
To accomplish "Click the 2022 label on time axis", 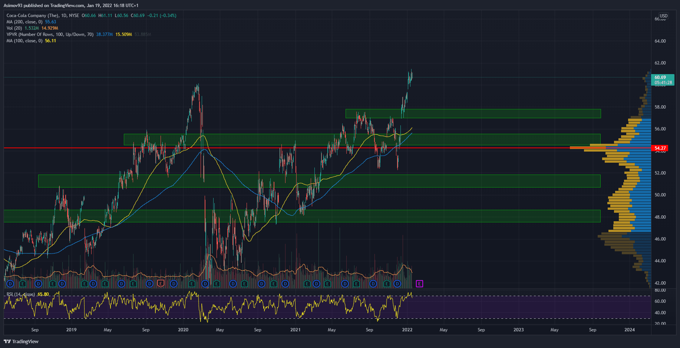I will click(x=407, y=330).
